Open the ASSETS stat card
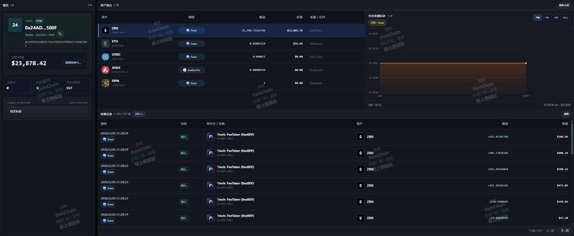 point(47,85)
